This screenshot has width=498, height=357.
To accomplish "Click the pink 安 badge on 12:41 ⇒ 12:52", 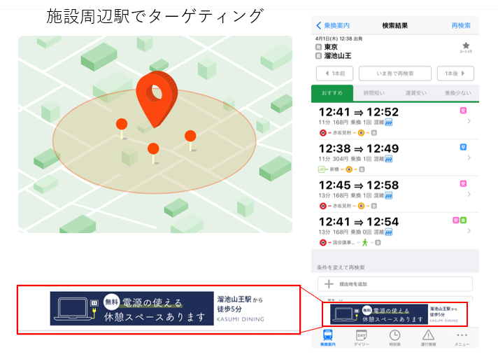I will coord(464,111).
